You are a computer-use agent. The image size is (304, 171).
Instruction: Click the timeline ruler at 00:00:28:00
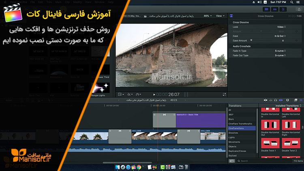206,106
